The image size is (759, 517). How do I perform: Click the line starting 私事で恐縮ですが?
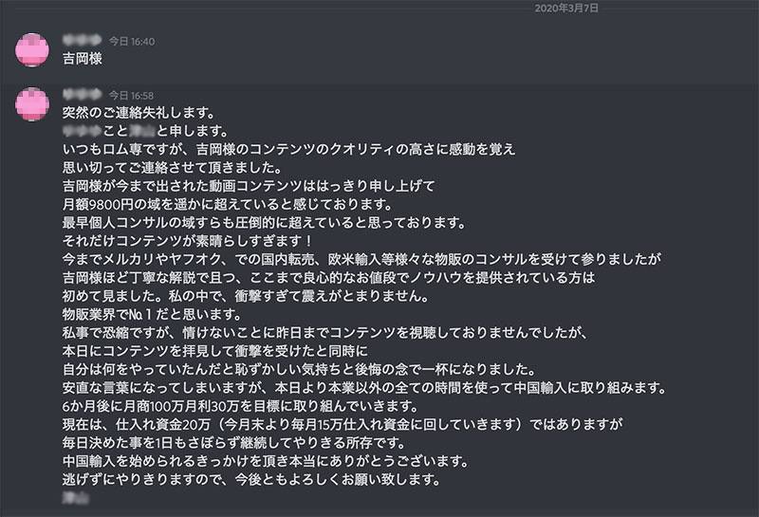point(325,333)
